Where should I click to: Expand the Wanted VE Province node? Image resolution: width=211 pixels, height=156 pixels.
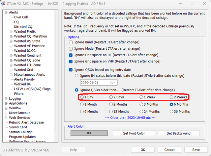[11, 46]
